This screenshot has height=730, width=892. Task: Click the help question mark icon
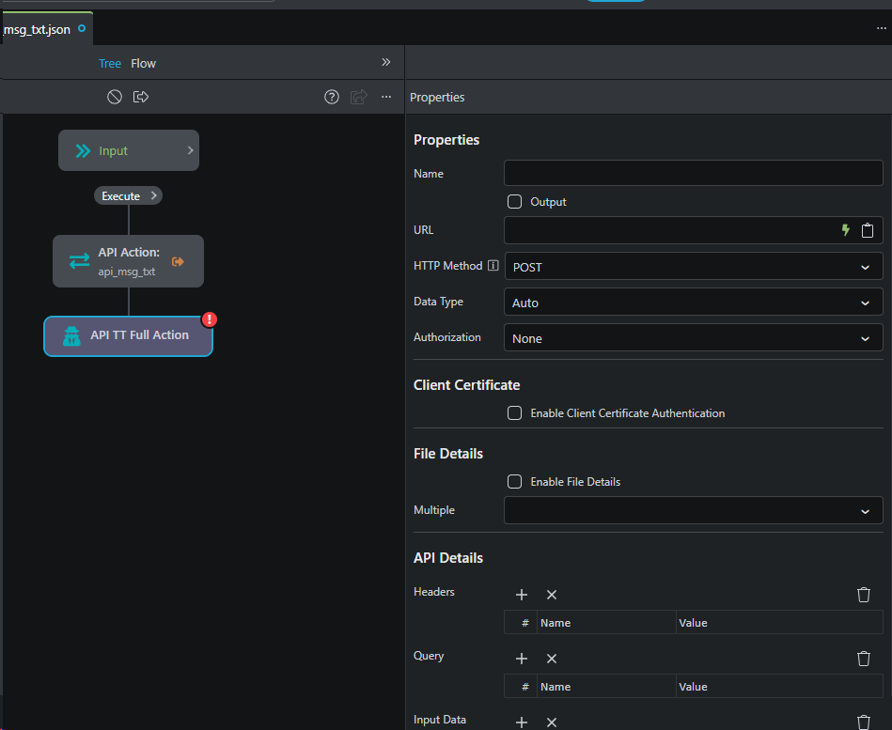pos(331,97)
